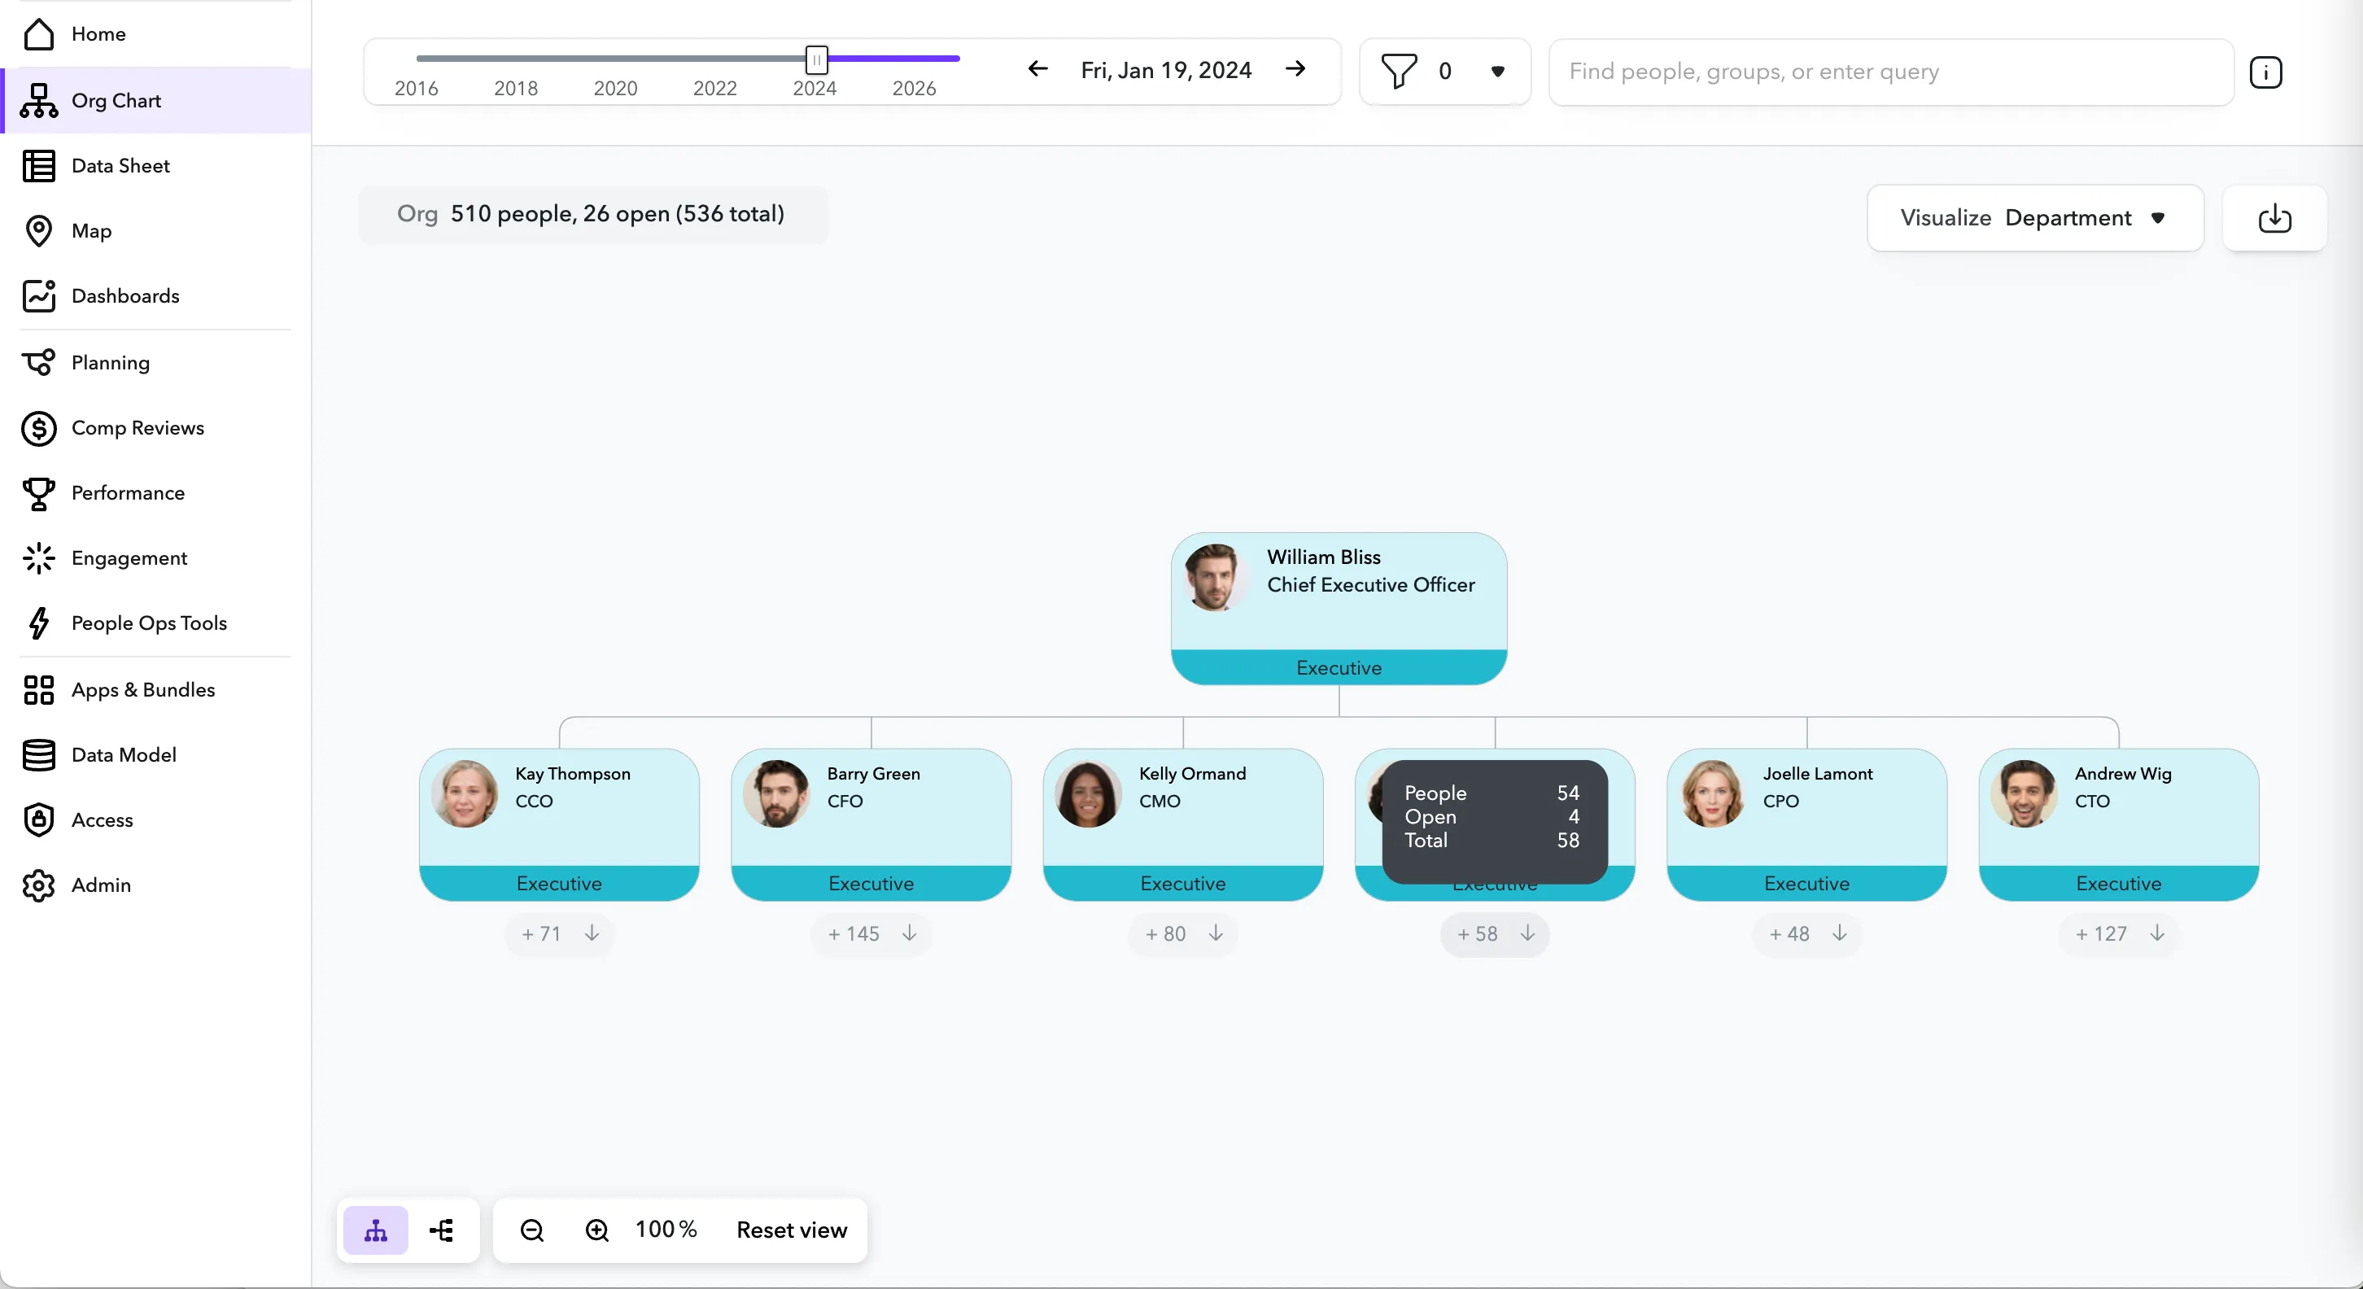
Task: Click the Comp Reviews dollar icon
Action: click(x=38, y=428)
